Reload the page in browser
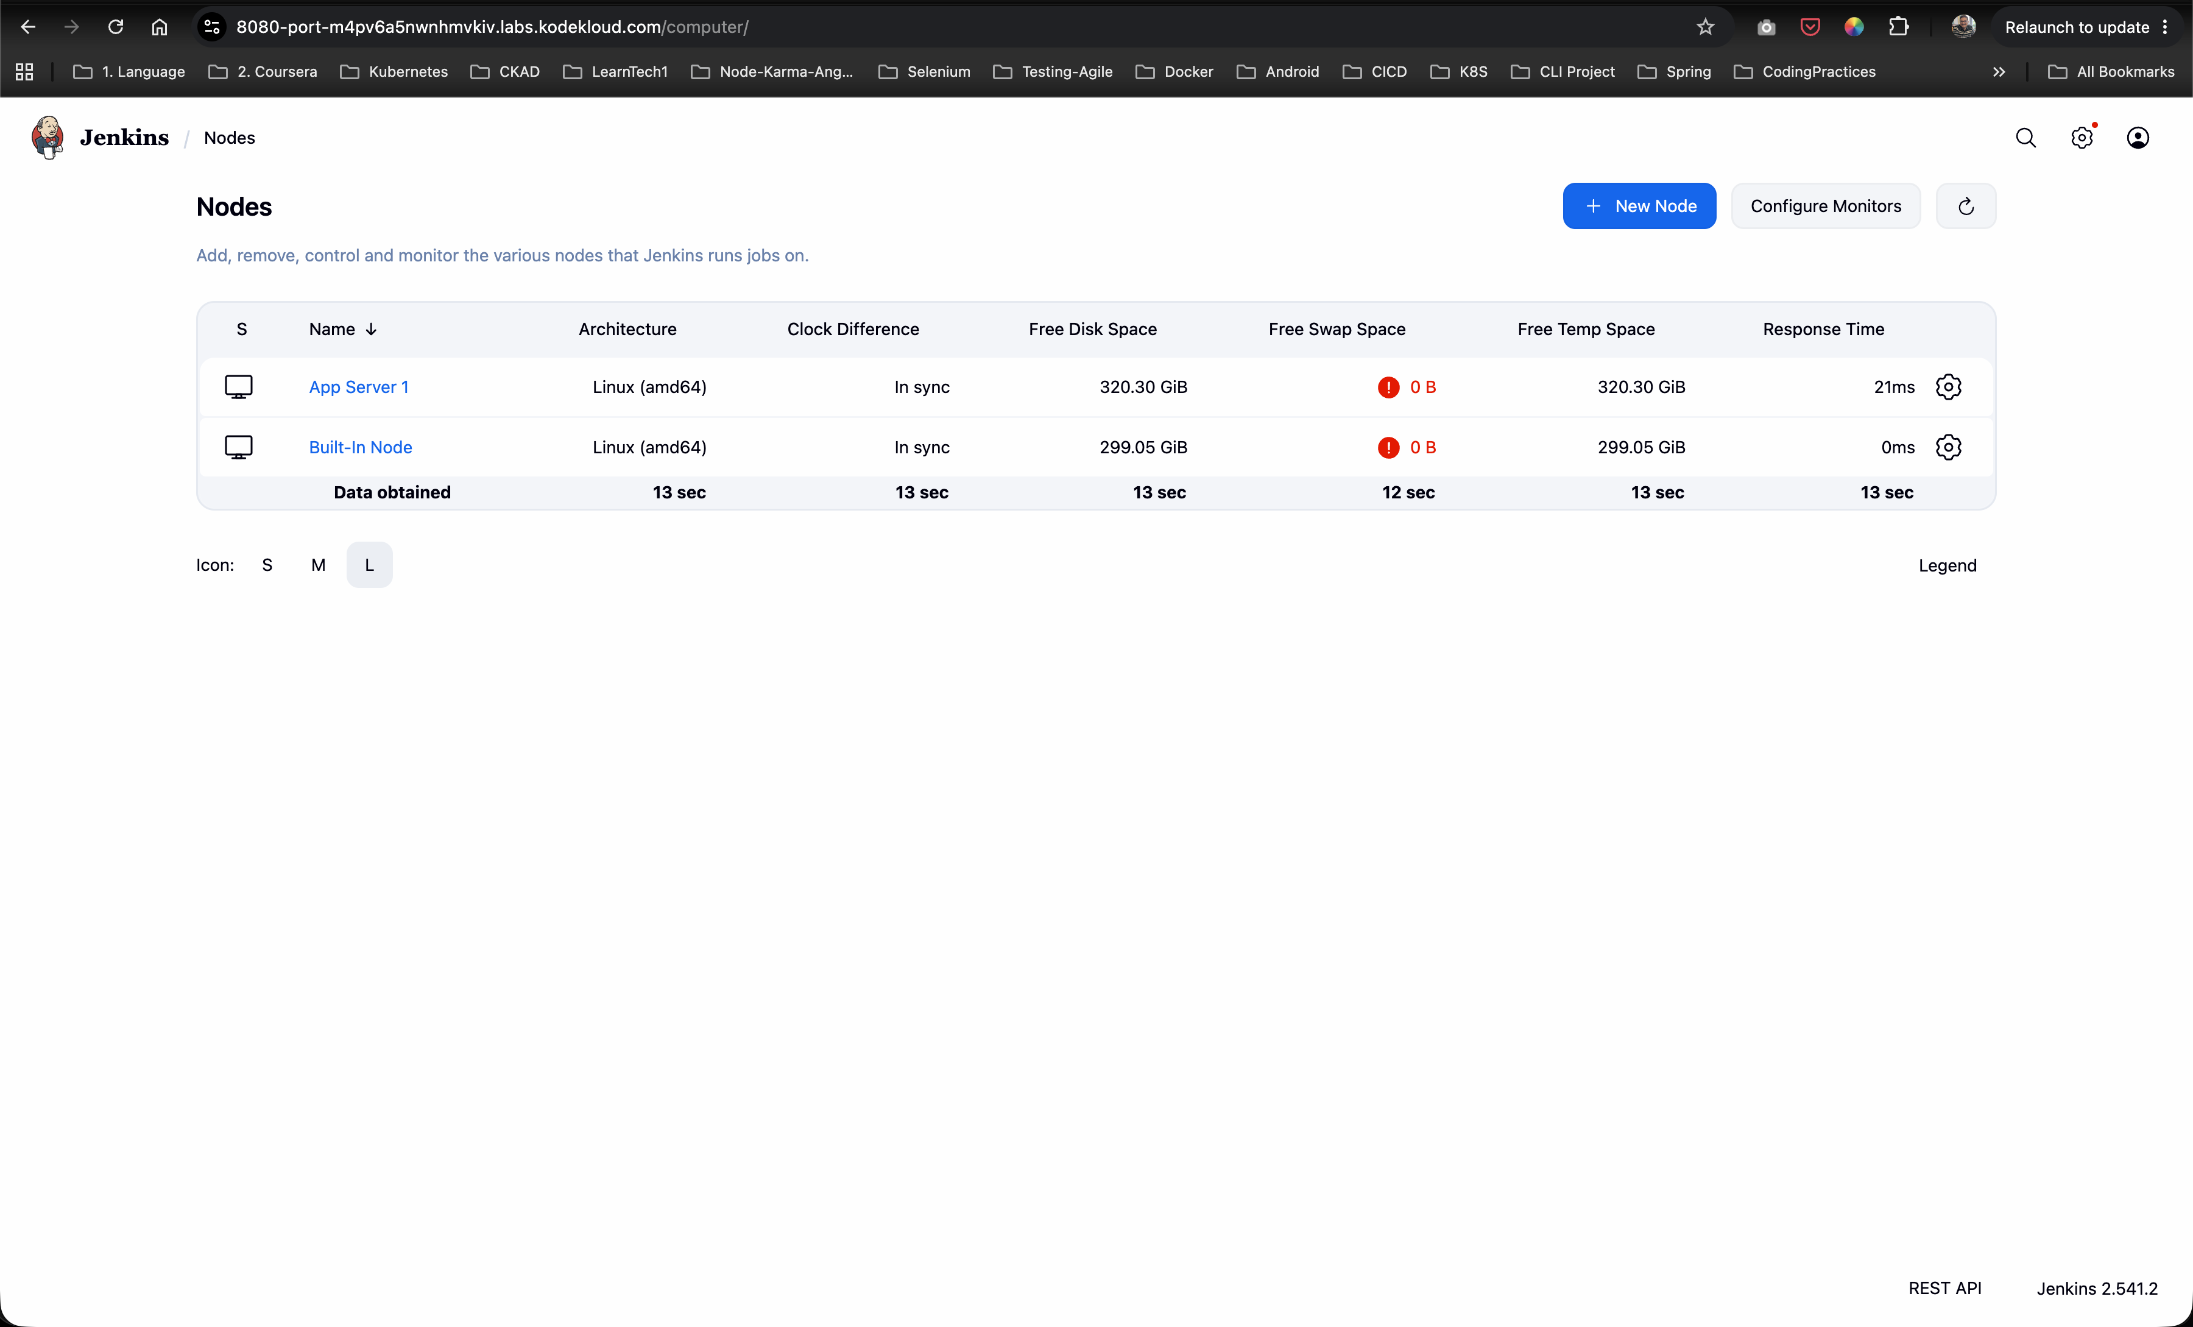The height and width of the screenshot is (1327, 2193). (x=116, y=27)
